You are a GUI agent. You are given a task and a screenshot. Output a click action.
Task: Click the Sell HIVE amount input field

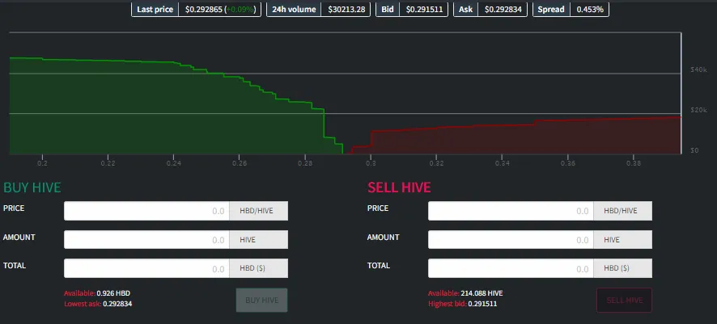click(511, 240)
